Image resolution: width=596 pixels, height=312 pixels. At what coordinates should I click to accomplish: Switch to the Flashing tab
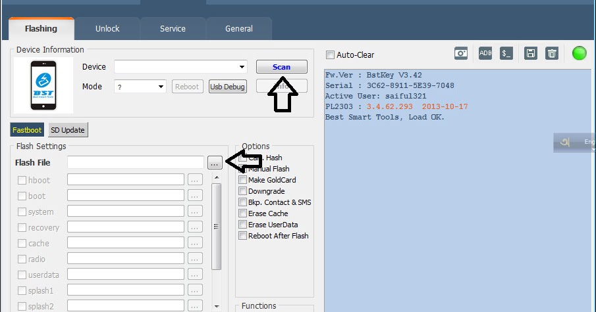pos(41,28)
